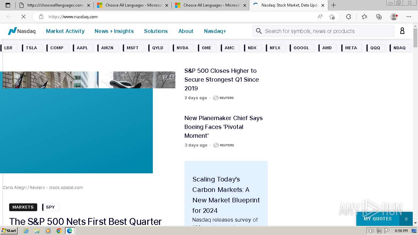Close the Nasdaq tab
The width and height of the screenshot is (418, 235).
pos(323,5)
